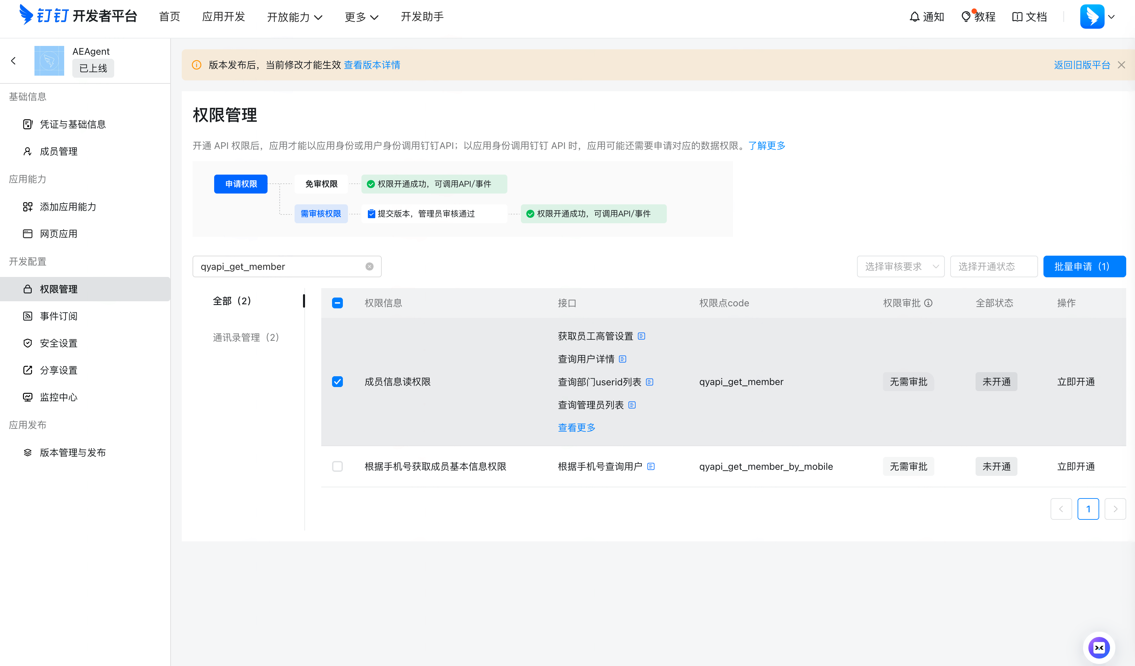The image size is (1135, 666).
Task: Open 开发助手 in top navigation
Action: [x=422, y=17]
